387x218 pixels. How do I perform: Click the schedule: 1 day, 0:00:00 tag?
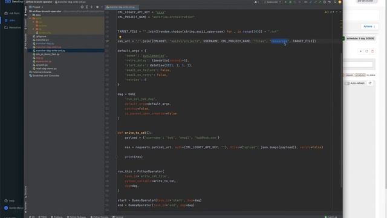[360, 39]
